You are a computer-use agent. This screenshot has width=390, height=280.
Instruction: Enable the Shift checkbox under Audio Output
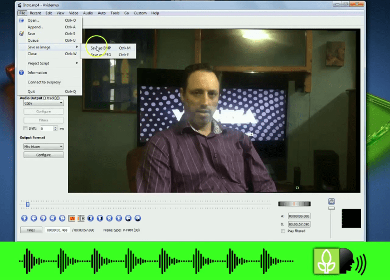(x=25, y=129)
